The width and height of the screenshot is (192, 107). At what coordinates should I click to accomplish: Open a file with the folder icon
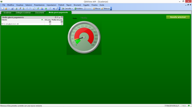tap(6, 8)
